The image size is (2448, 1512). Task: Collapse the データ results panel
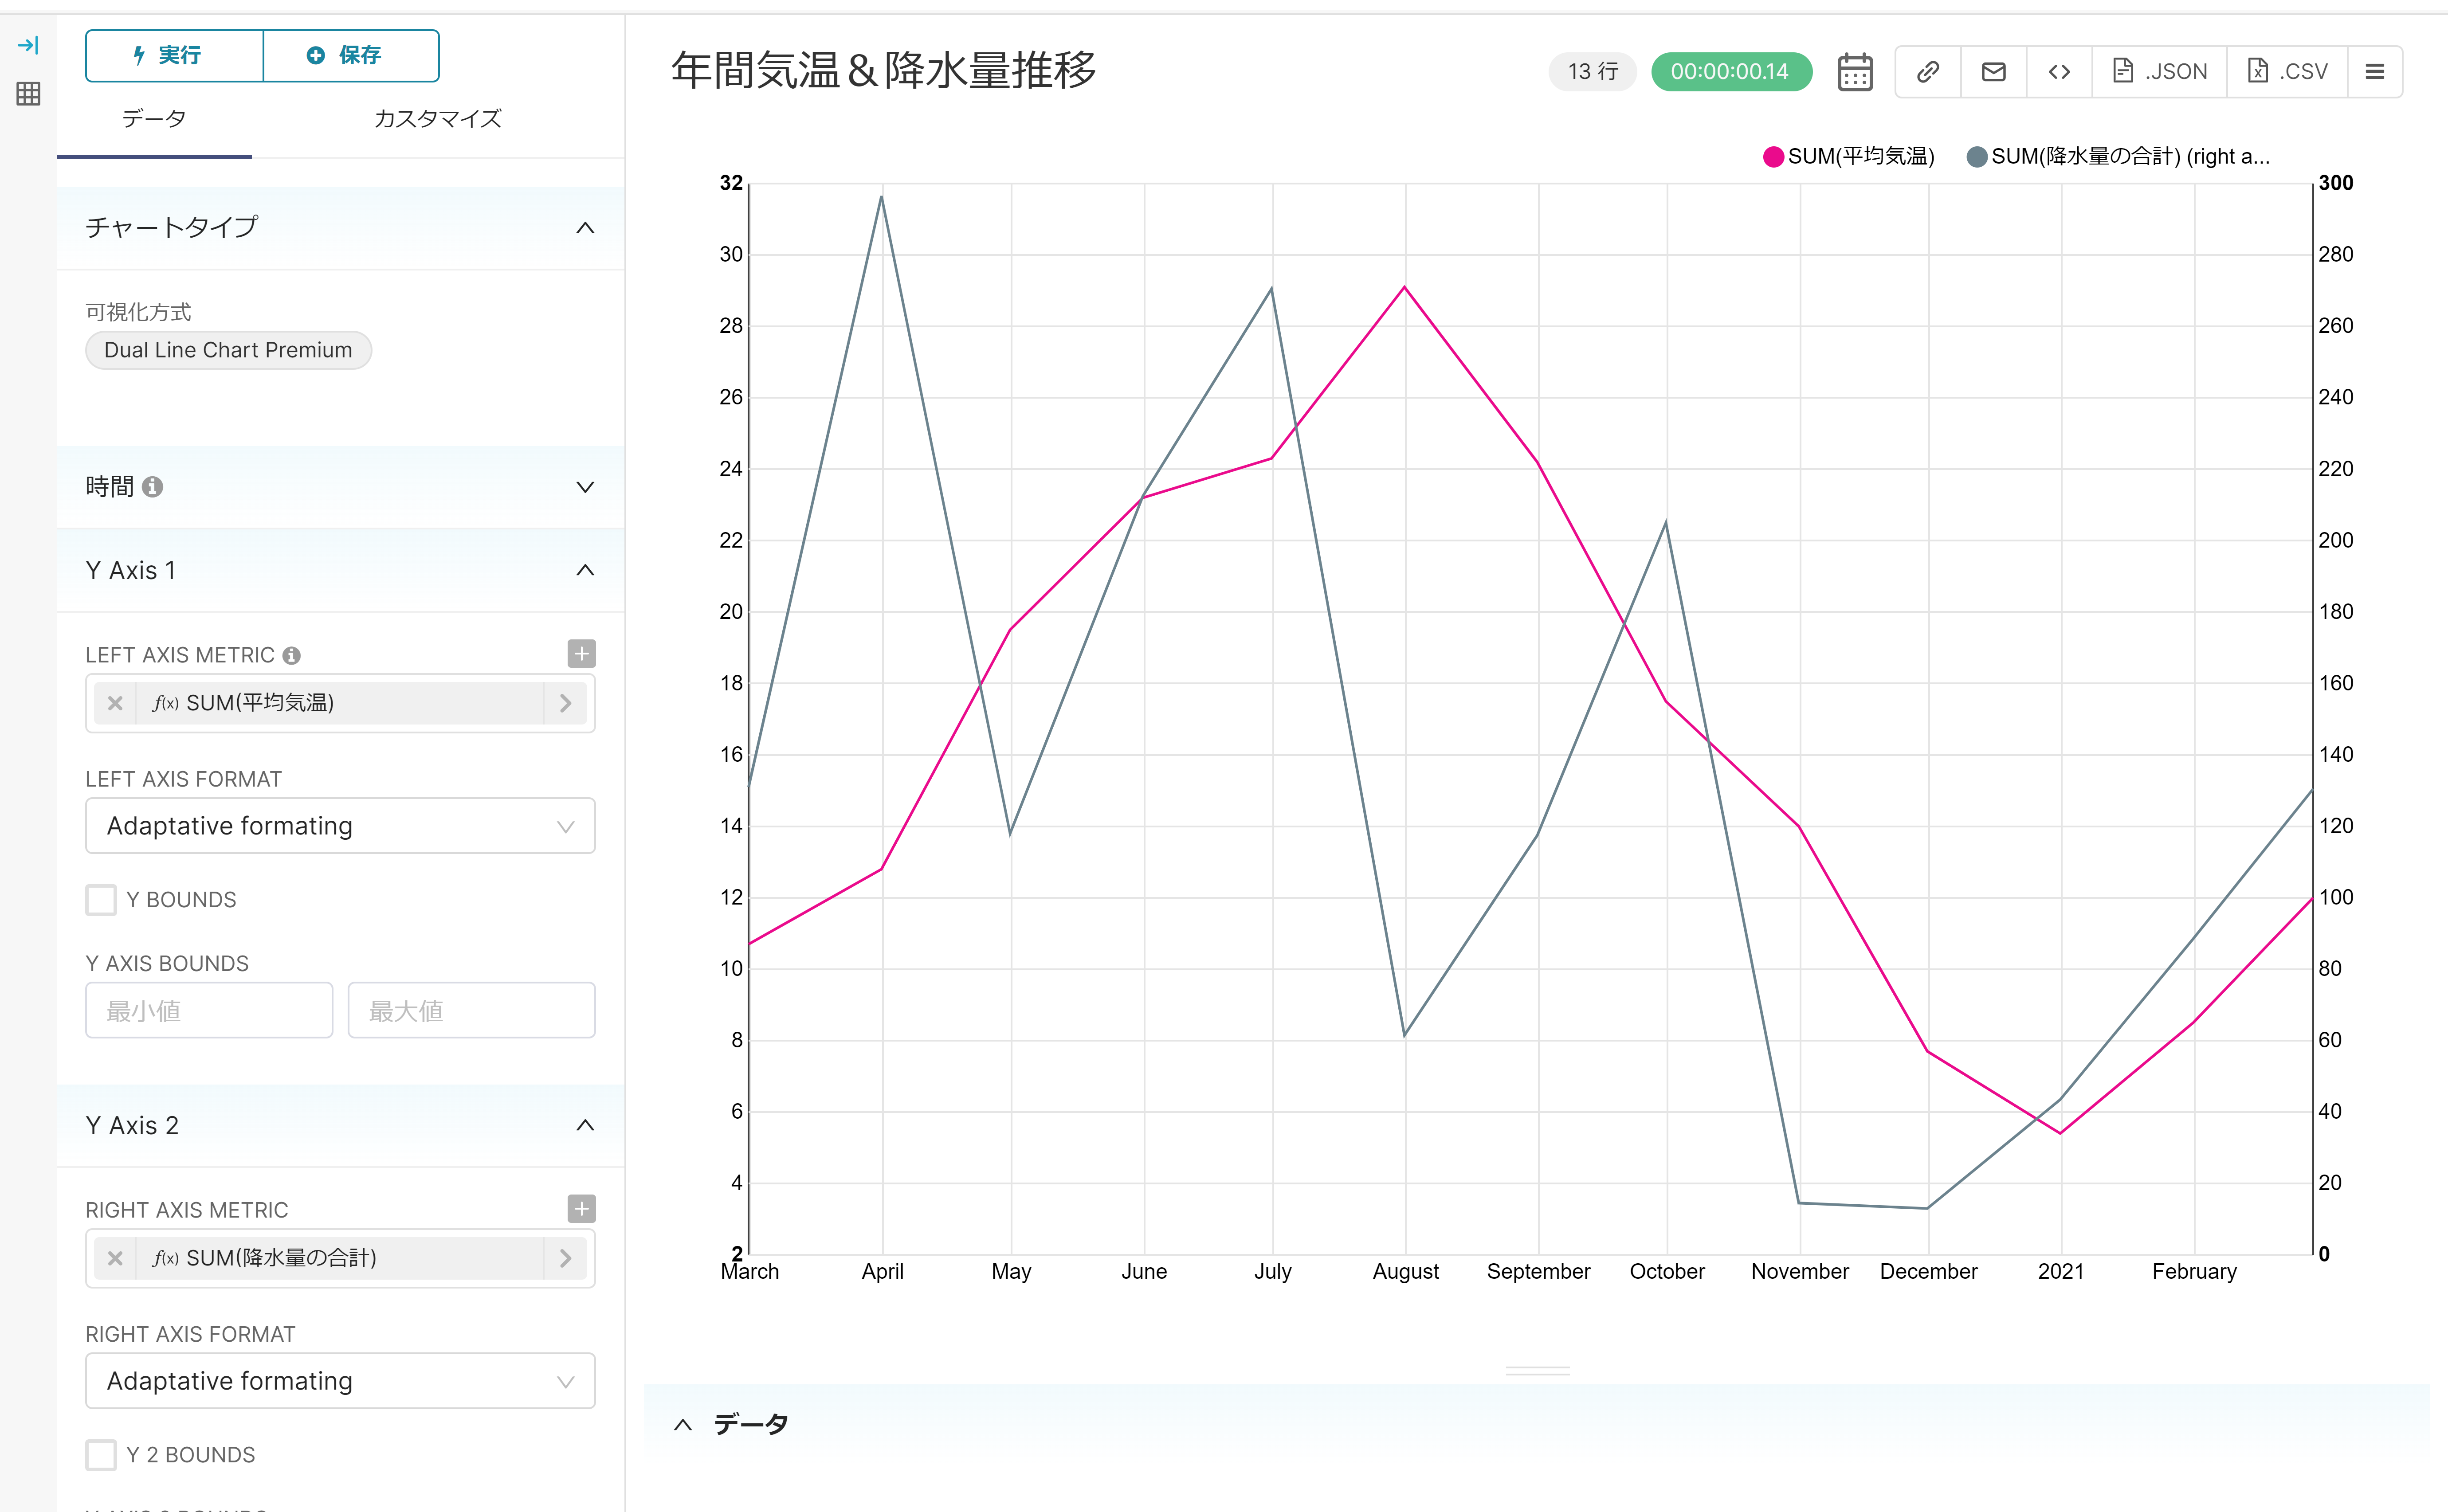point(683,1425)
